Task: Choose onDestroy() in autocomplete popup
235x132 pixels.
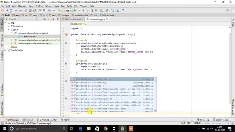Action: [x=112, y=82]
